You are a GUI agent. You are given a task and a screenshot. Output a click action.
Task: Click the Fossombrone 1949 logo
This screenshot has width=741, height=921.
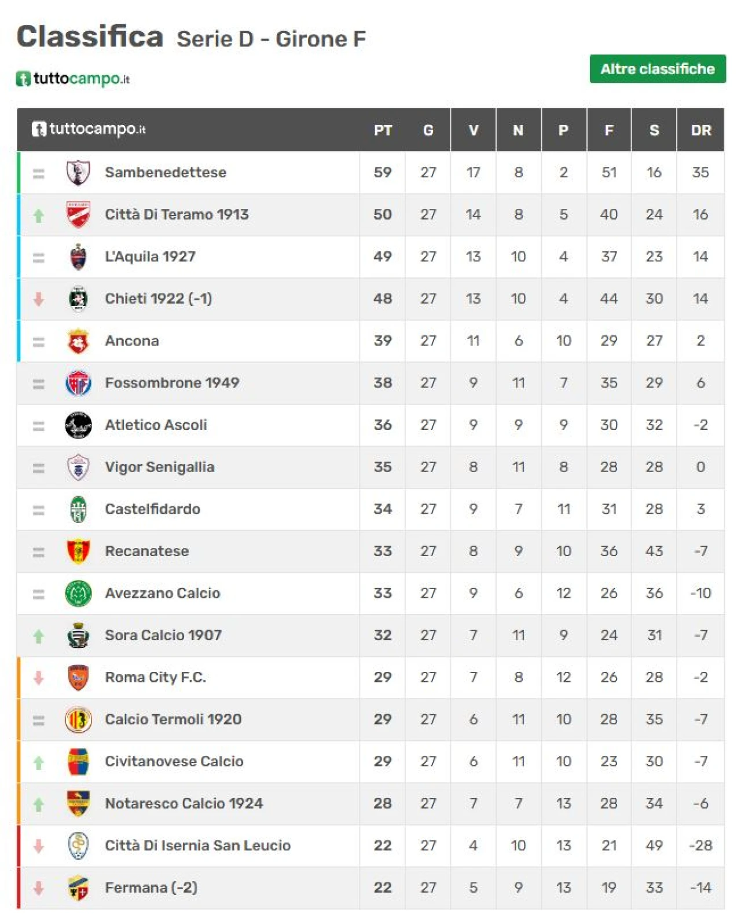point(78,383)
